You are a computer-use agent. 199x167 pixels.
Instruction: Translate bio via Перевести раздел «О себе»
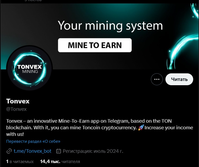[33, 141]
